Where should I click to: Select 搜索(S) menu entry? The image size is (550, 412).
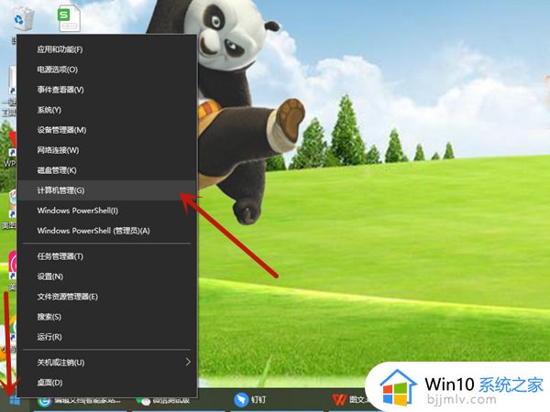(107, 317)
